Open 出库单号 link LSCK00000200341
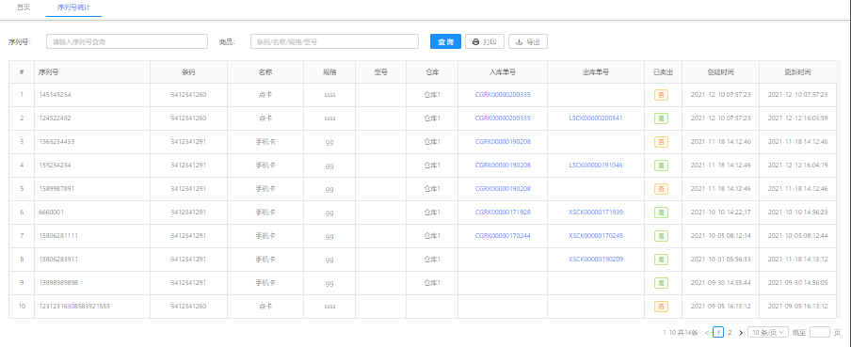 click(596, 118)
